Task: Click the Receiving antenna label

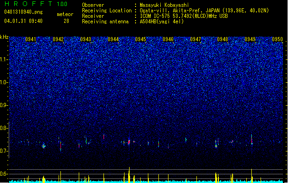Action: click(105, 22)
